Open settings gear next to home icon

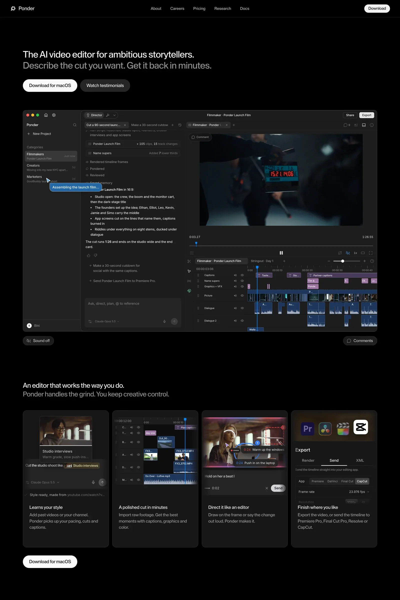[x=54, y=115]
